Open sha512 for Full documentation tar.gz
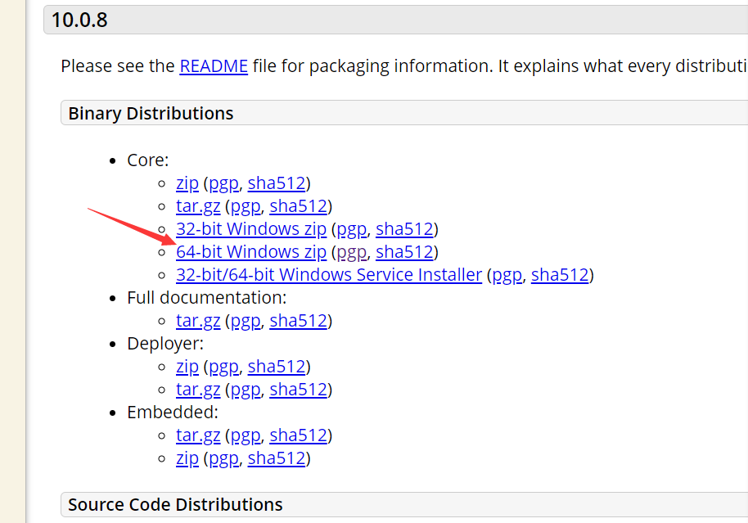Viewport: 748px width, 523px height. pos(299,321)
